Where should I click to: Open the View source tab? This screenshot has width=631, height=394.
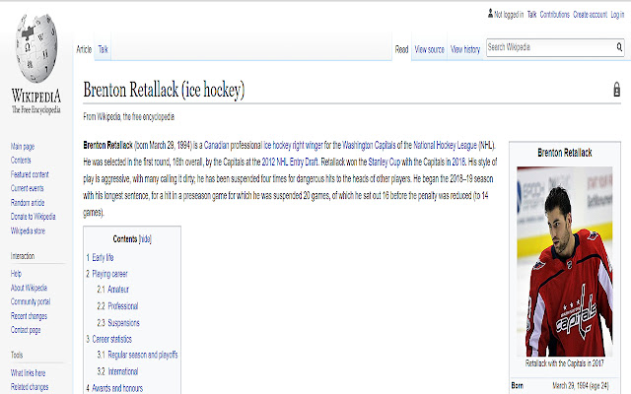tap(430, 49)
